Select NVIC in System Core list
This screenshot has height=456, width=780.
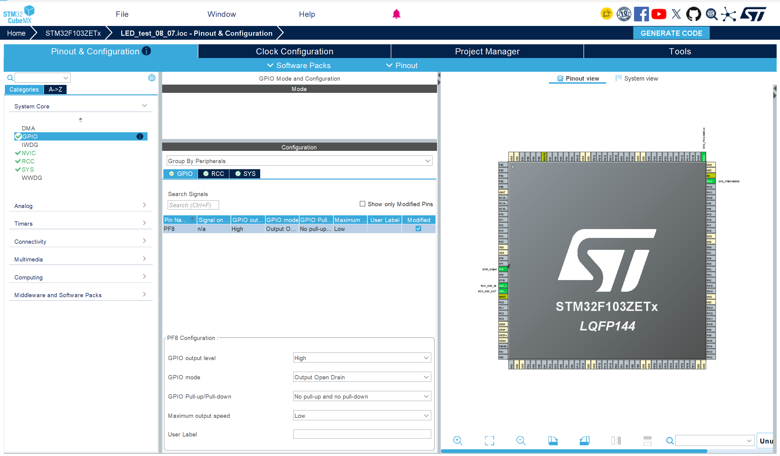pos(28,153)
